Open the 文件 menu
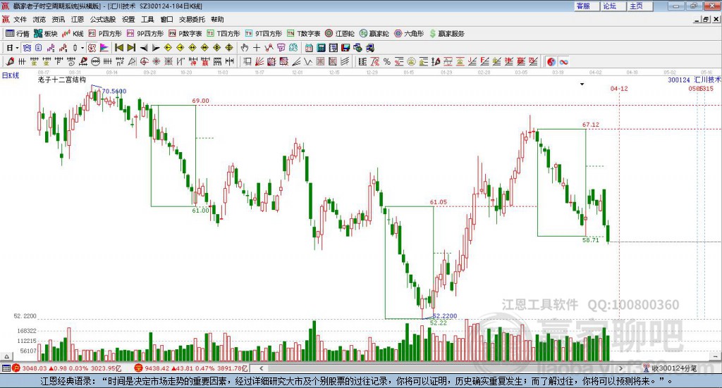 [20, 19]
